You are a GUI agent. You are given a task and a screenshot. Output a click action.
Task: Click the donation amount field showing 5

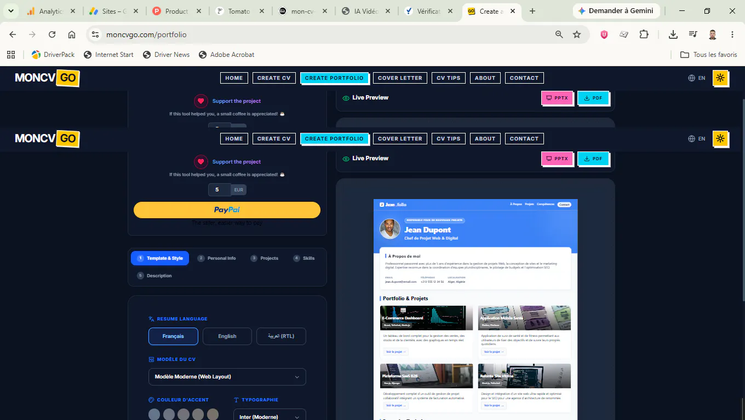[x=219, y=190]
